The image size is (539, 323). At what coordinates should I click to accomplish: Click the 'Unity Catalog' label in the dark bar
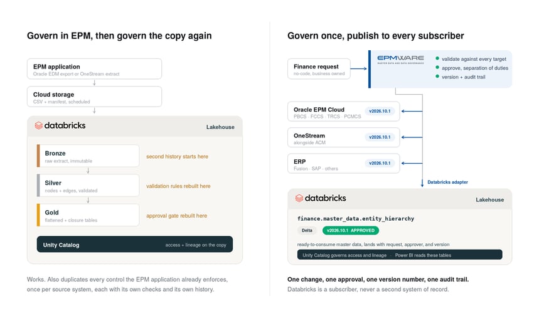pos(61,245)
